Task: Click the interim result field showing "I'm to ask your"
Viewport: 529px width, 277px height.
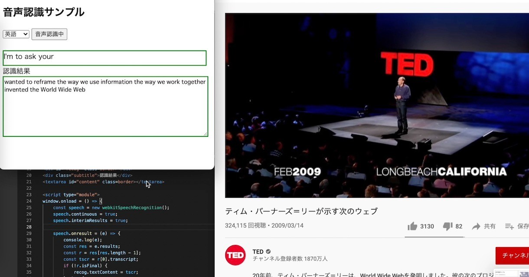Action: point(104,57)
